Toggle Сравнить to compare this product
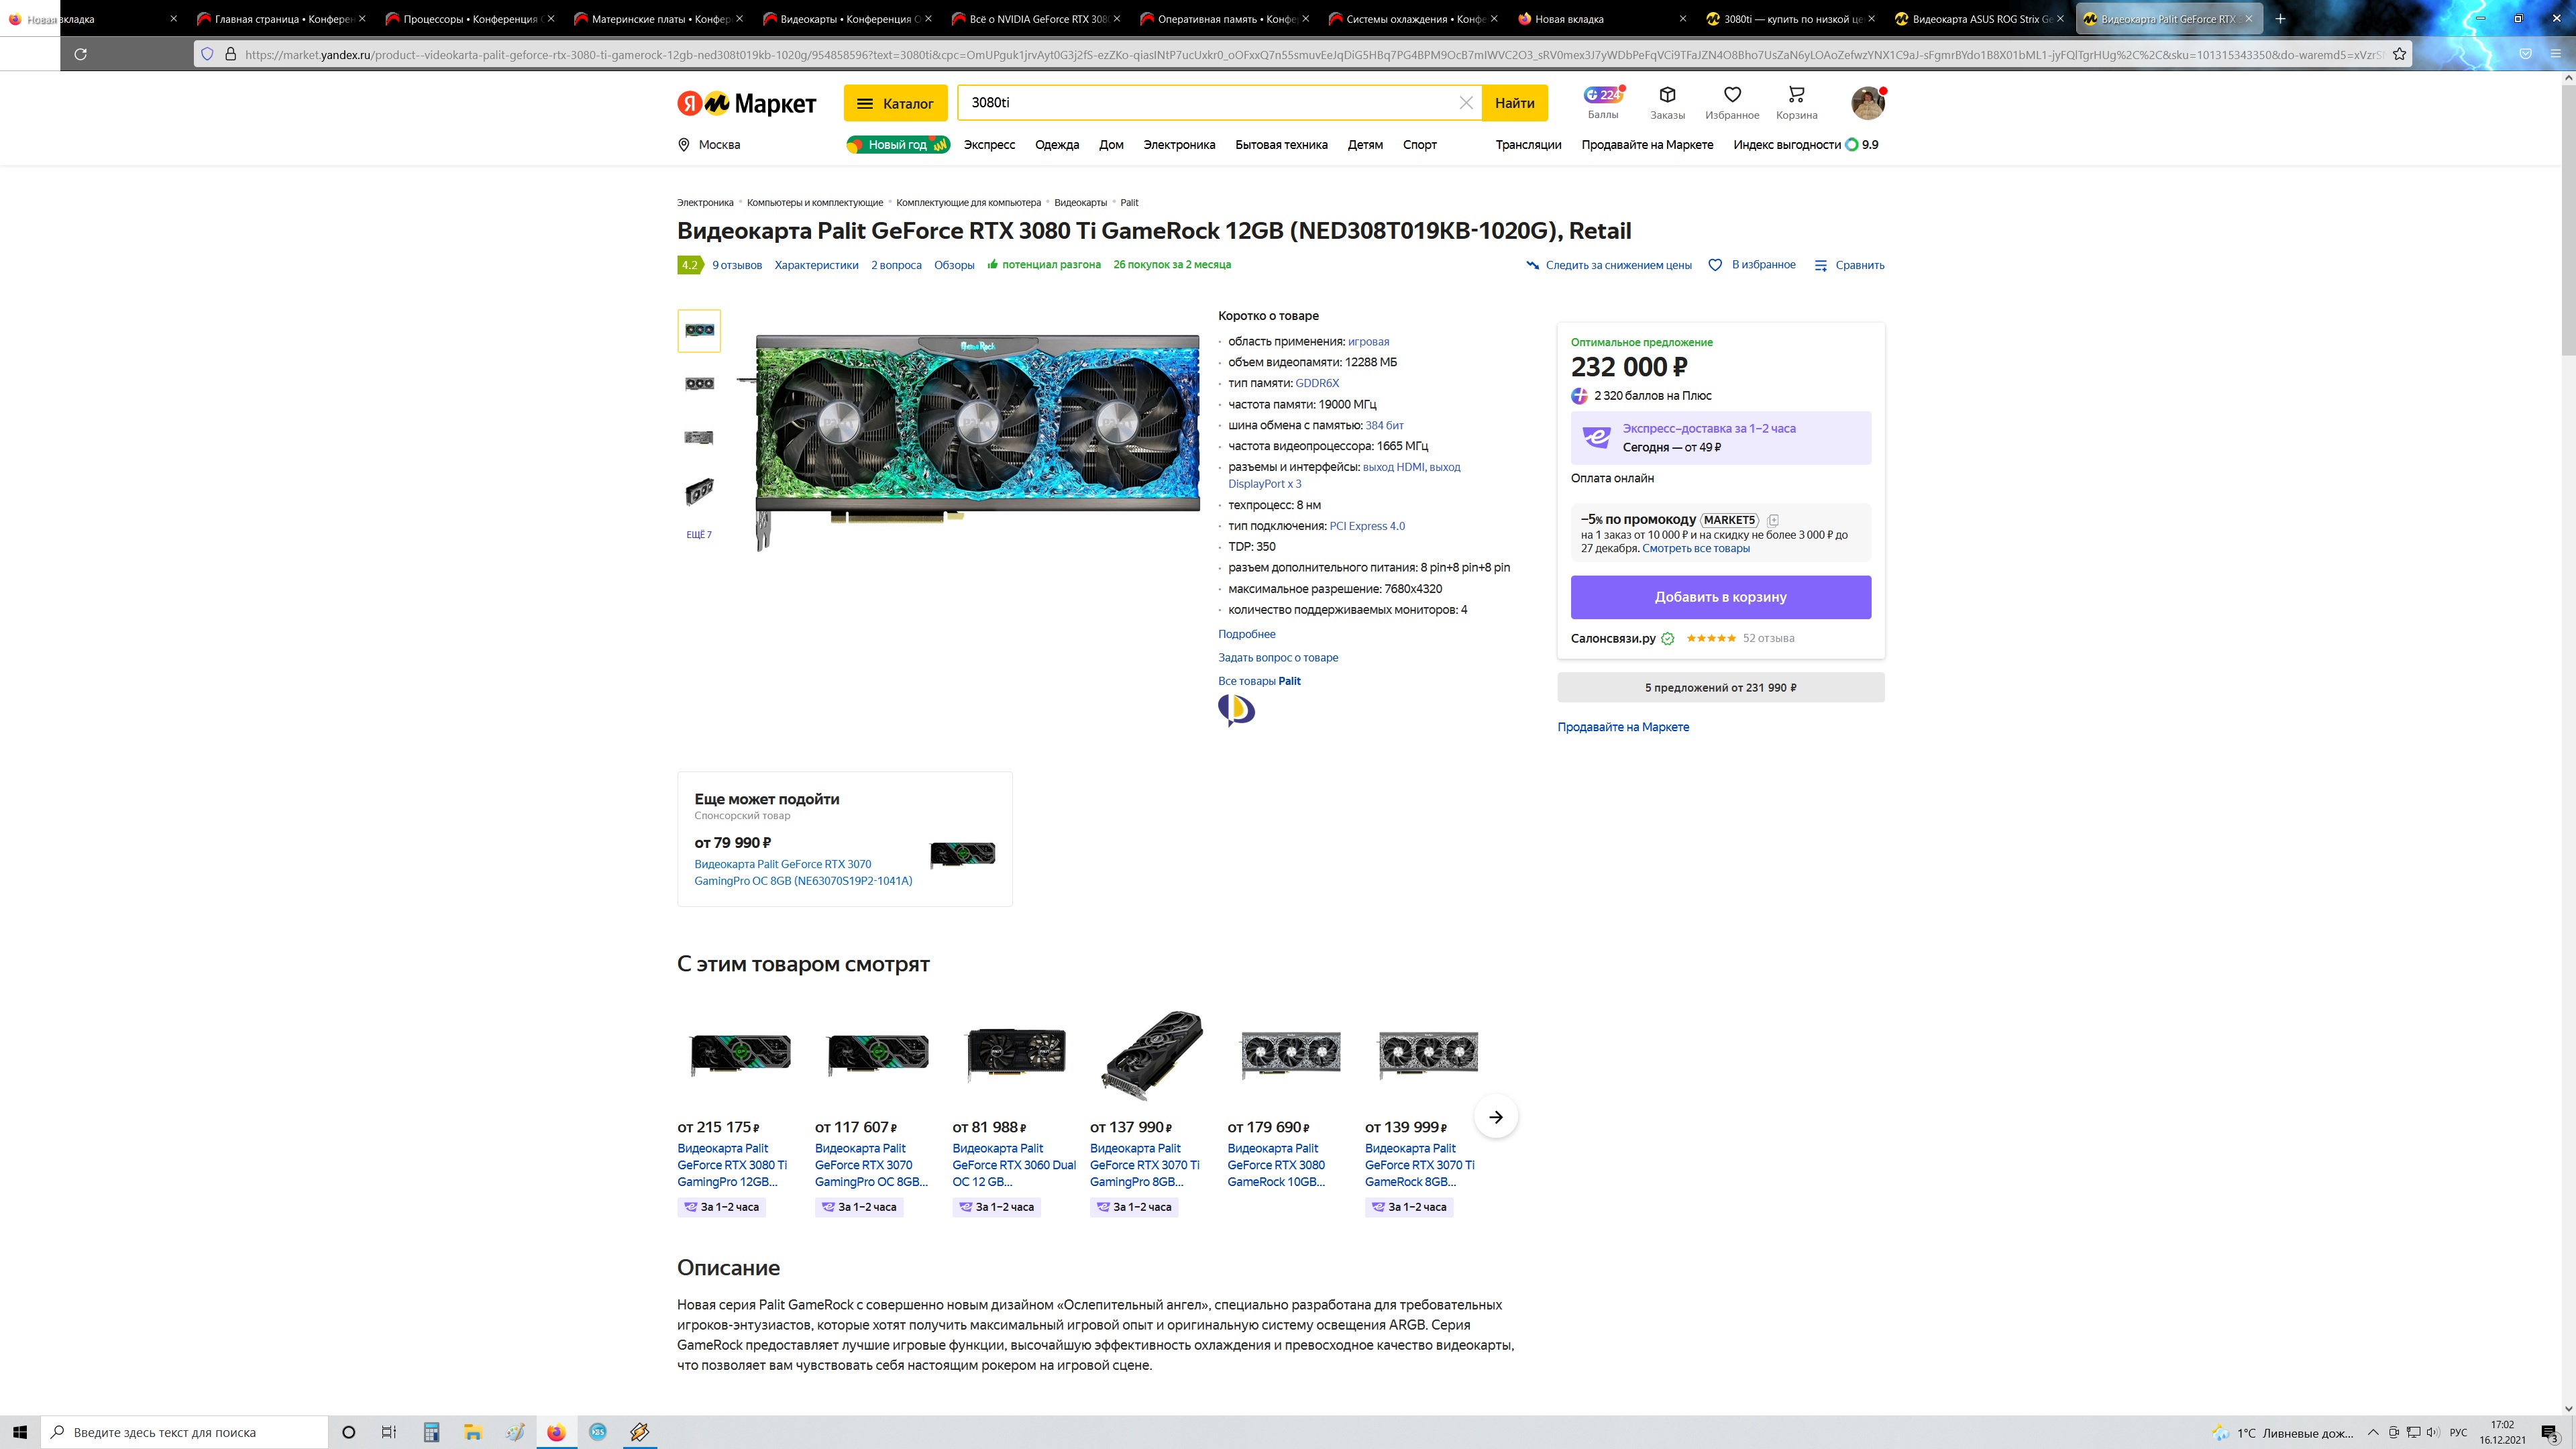This screenshot has height=1449, width=2576. [x=1849, y=265]
